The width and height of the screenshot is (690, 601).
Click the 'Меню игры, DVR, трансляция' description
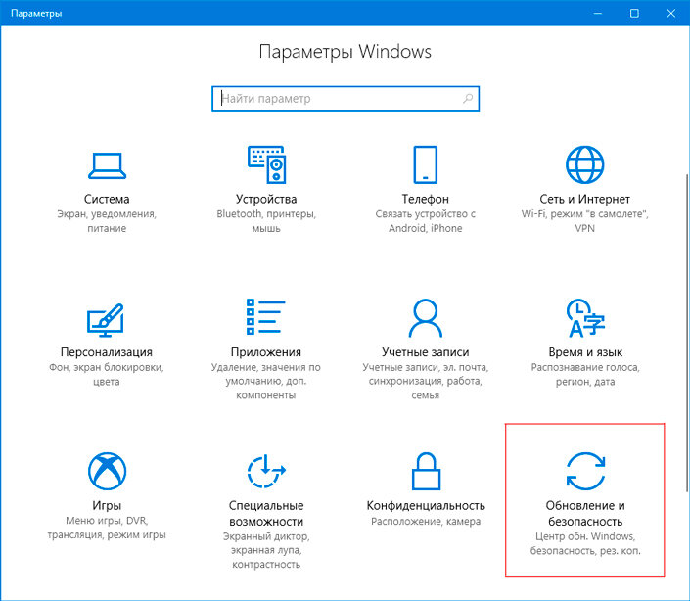coord(107,528)
